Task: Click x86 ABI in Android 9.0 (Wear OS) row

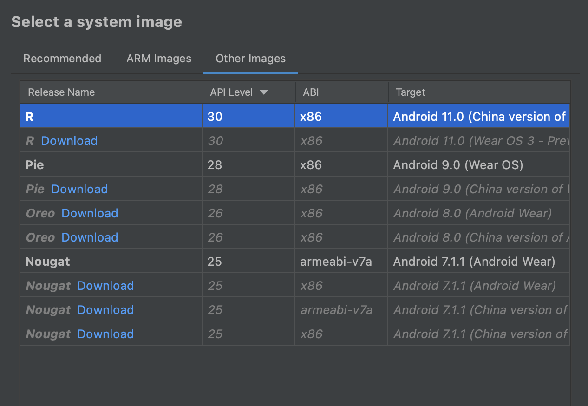Action: click(x=311, y=165)
